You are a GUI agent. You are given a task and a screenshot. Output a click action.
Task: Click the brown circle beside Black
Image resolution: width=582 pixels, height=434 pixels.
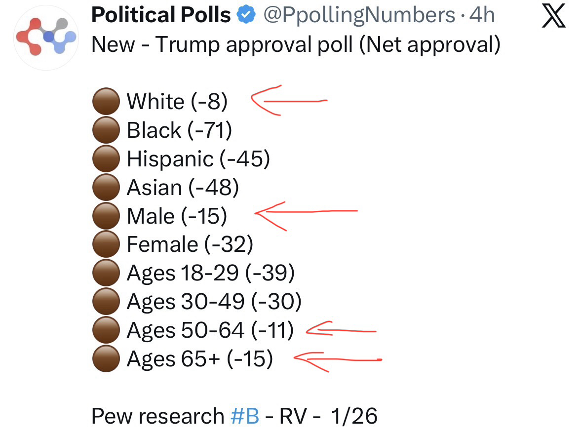tap(106, 130)
